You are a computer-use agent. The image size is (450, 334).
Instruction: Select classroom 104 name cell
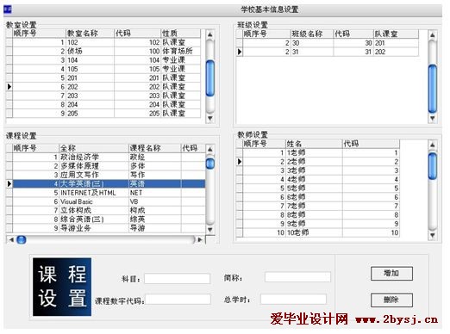point(90,60)
